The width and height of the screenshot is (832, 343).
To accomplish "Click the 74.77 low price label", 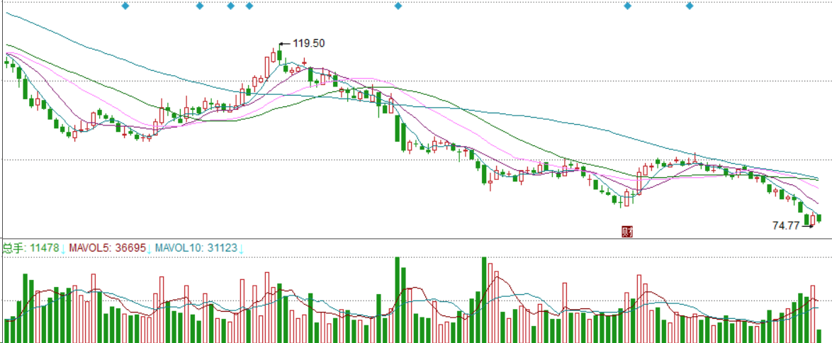I will (786, 225).
